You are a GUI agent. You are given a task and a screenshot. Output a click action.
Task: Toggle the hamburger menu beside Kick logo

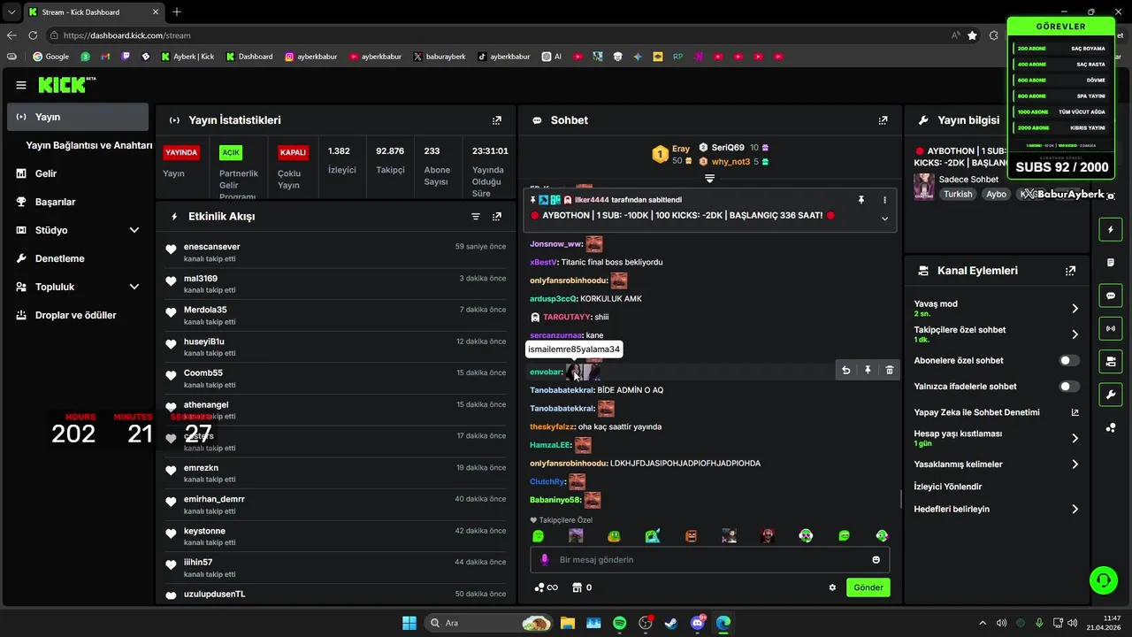(20, 85)
